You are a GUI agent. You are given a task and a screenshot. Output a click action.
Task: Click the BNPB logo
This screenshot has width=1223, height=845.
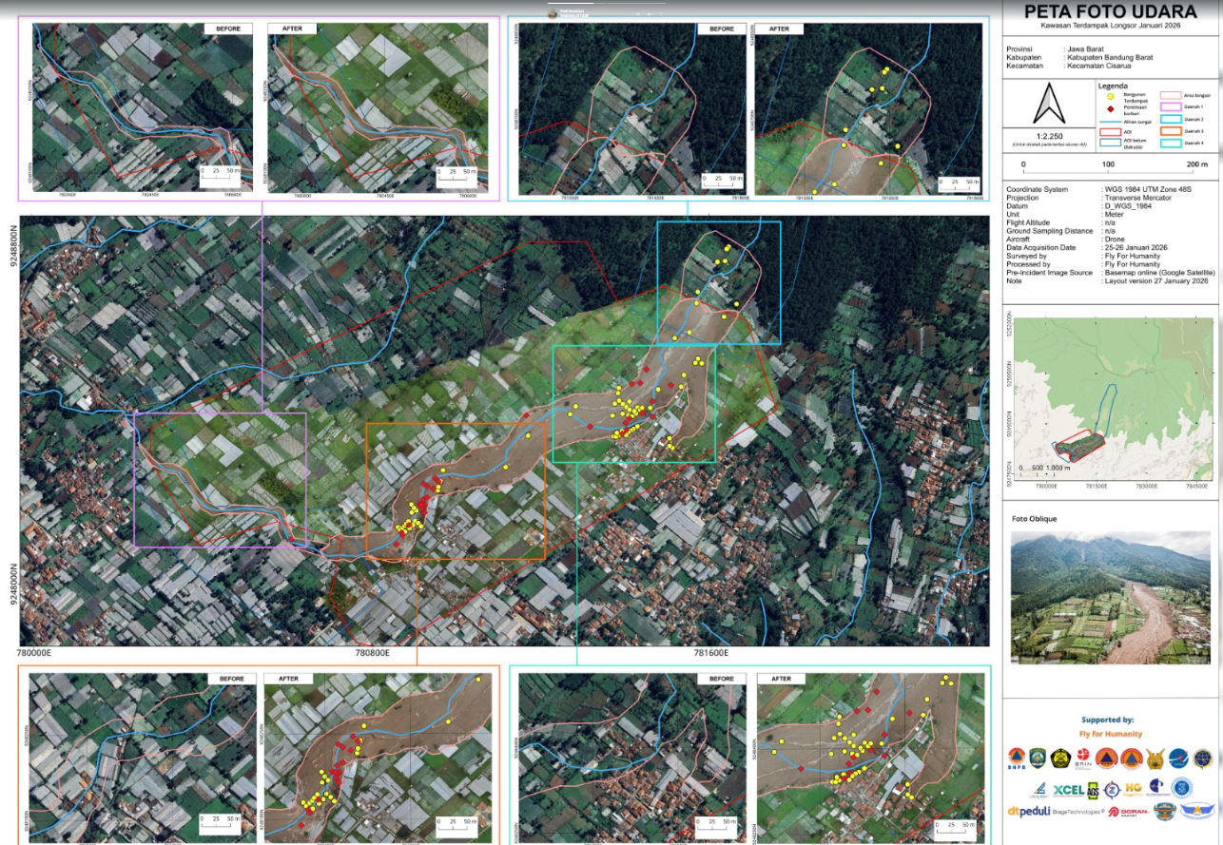point(1019,758)
